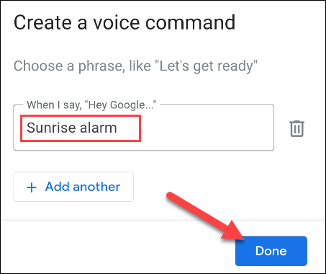Focus the Sunrise alarm text field
This screenshot has height=274, width=326.
point(143,128)
